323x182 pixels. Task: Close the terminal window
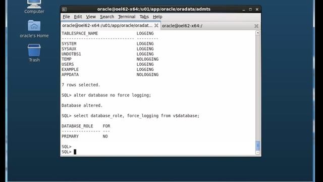coord(257,9)
